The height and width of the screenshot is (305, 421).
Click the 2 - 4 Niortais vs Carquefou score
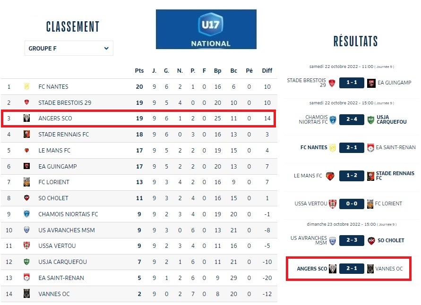pyautogui.click(x=352, y=119)
